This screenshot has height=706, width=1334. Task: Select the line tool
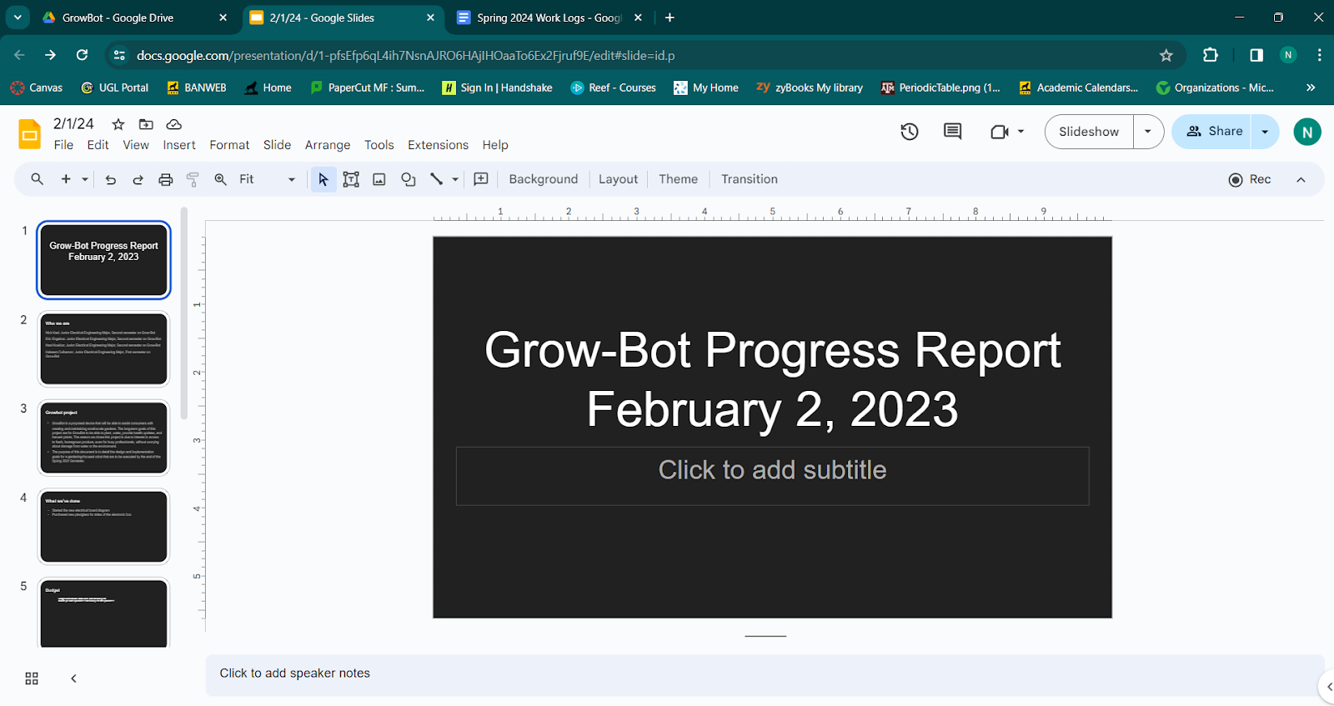coord(436,179)
